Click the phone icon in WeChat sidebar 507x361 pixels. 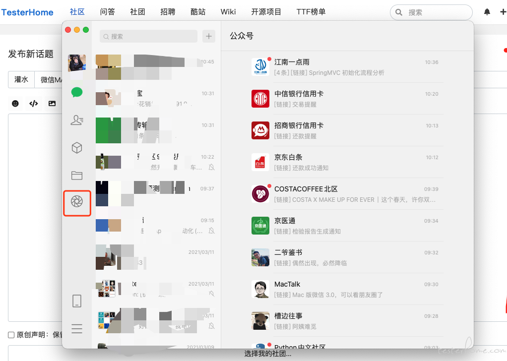[x=77, y=301]
